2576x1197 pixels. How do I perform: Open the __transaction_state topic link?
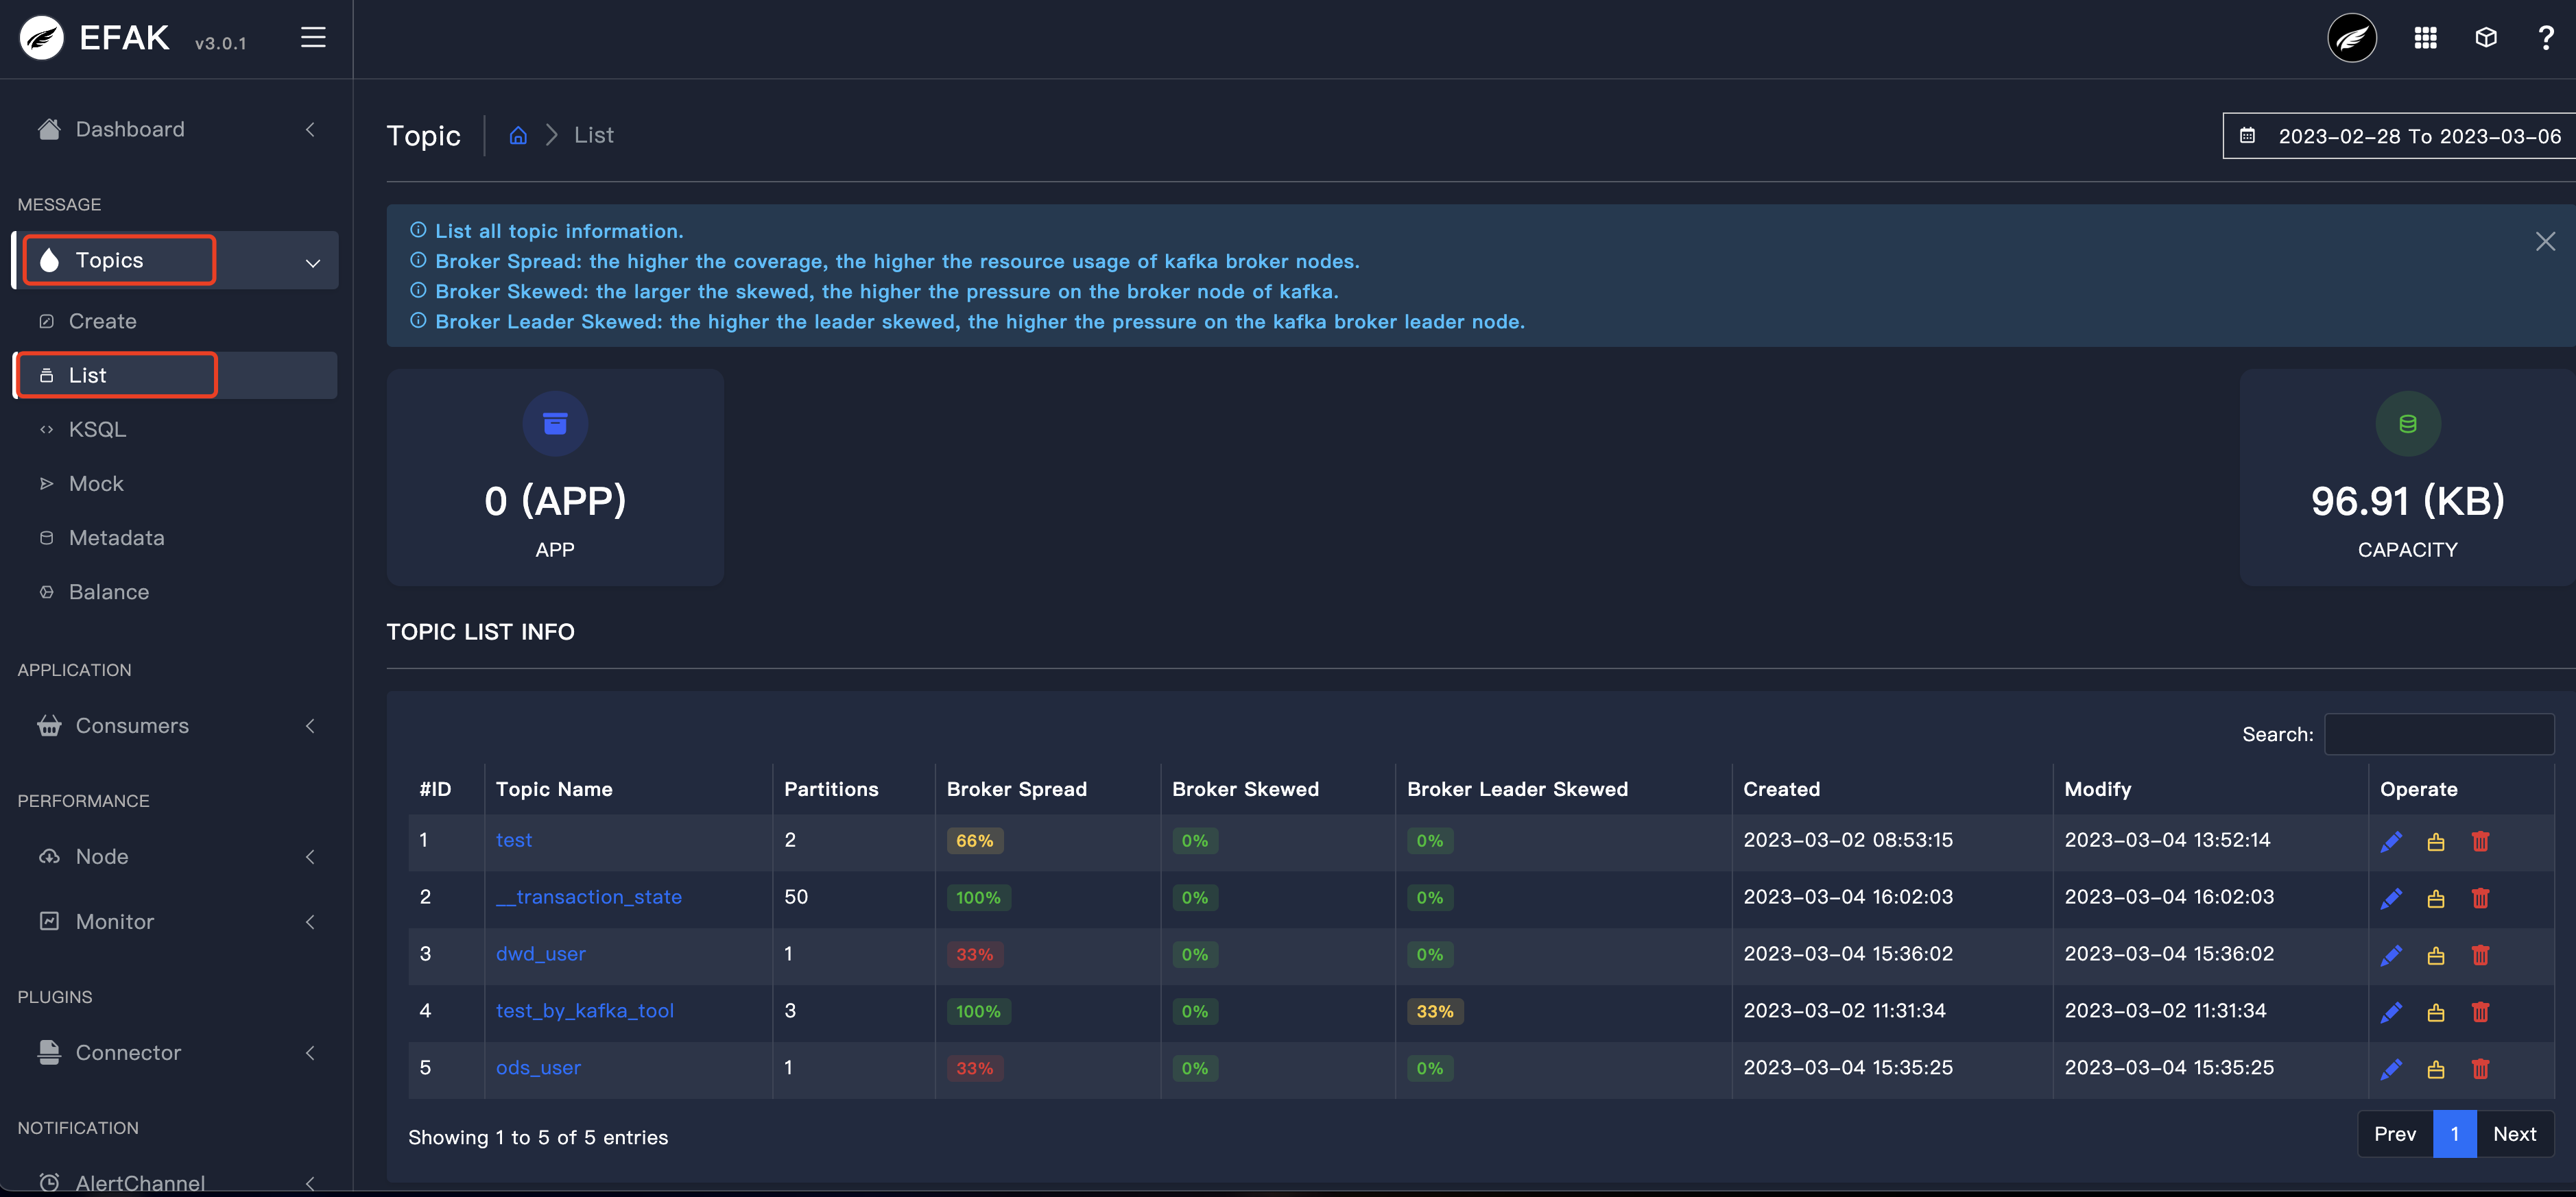[589, 897]
